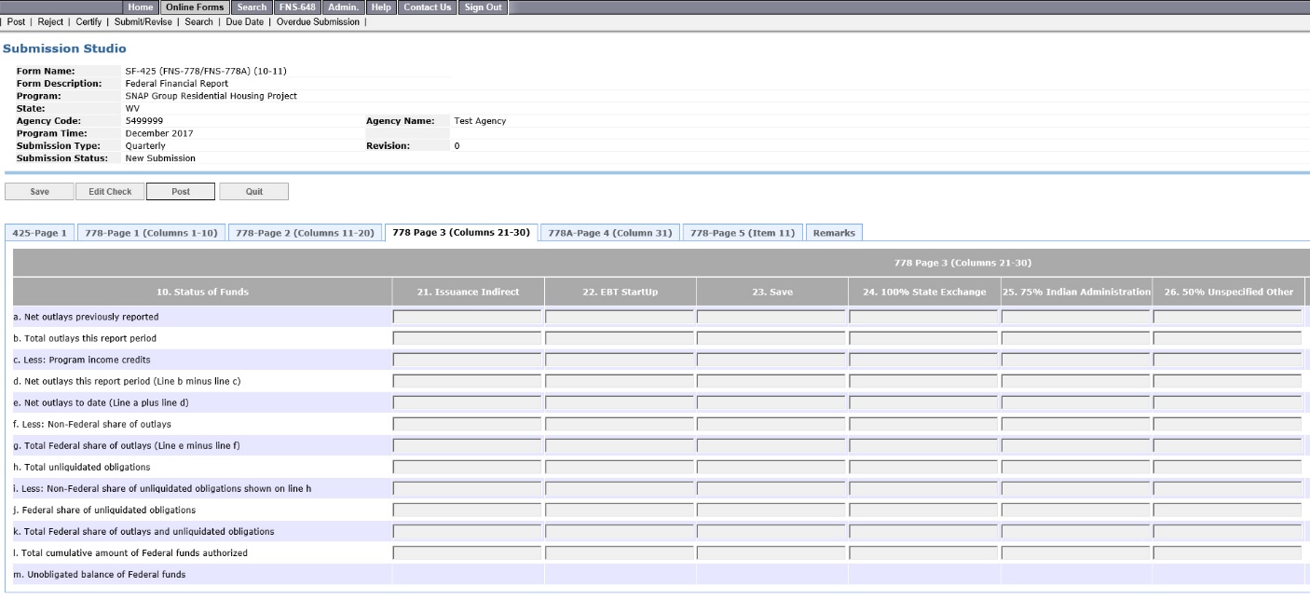The image size is (1310, 599).
Task: Sign Out of the application
Action: (483, 7)
